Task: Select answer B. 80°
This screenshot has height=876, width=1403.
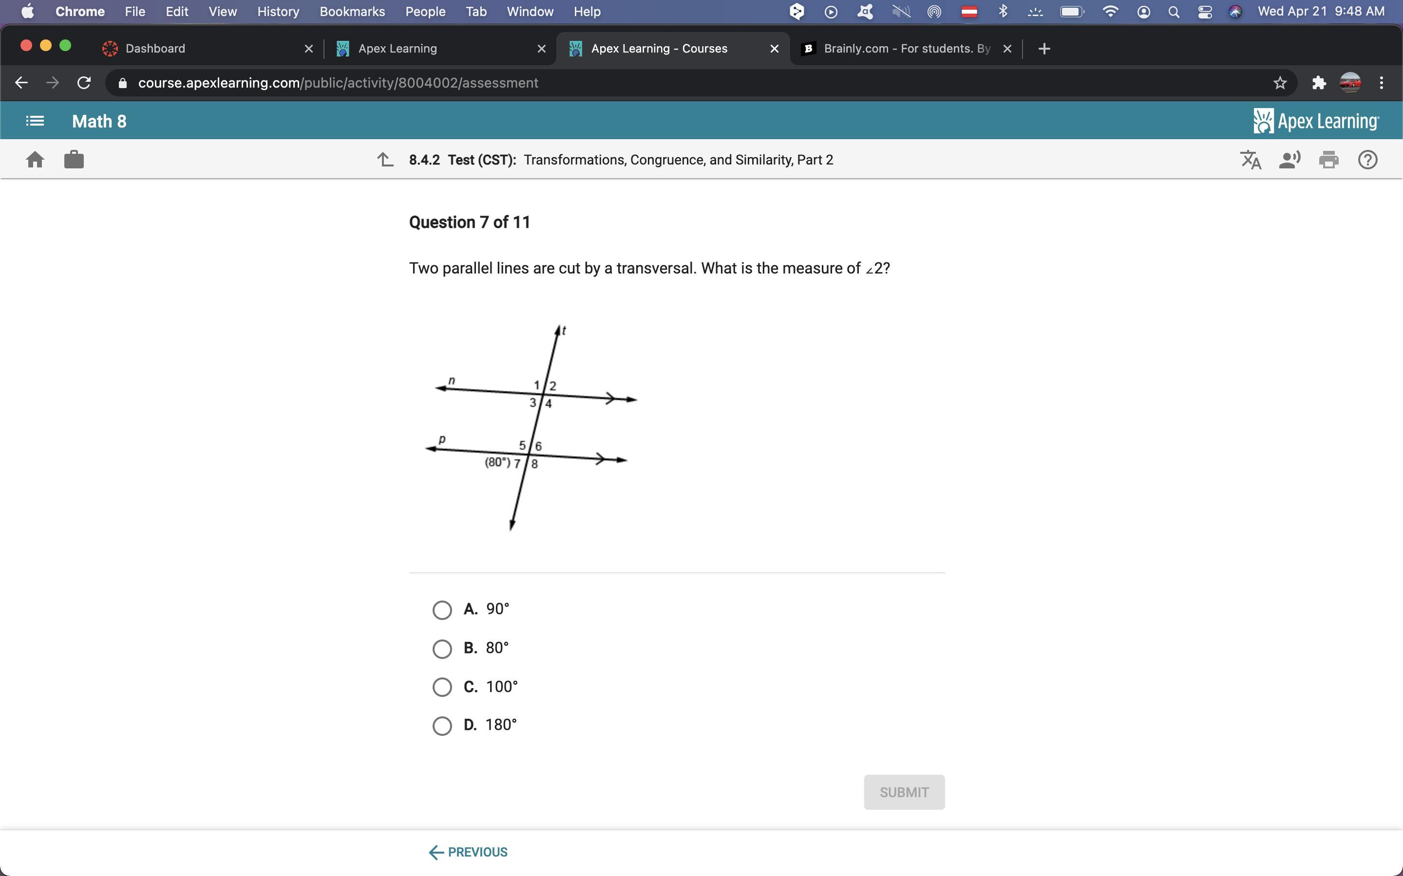Action: click(x=442, y=648)
